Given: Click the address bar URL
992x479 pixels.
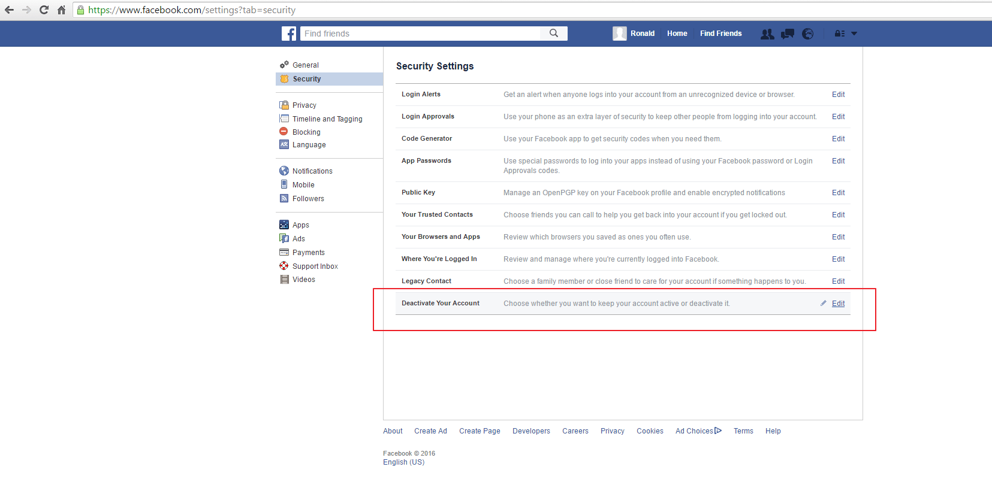Looking at the screenshot, I should 192,10.
